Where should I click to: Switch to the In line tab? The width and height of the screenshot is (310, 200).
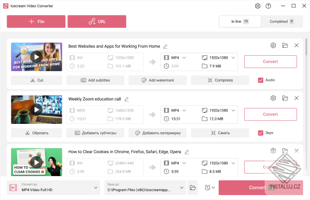pyautogui.click(x=240, y=21)
